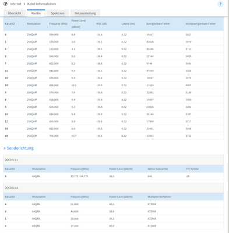
Task: Select the 706.000 frequency cell
Action: pos(54,136)
